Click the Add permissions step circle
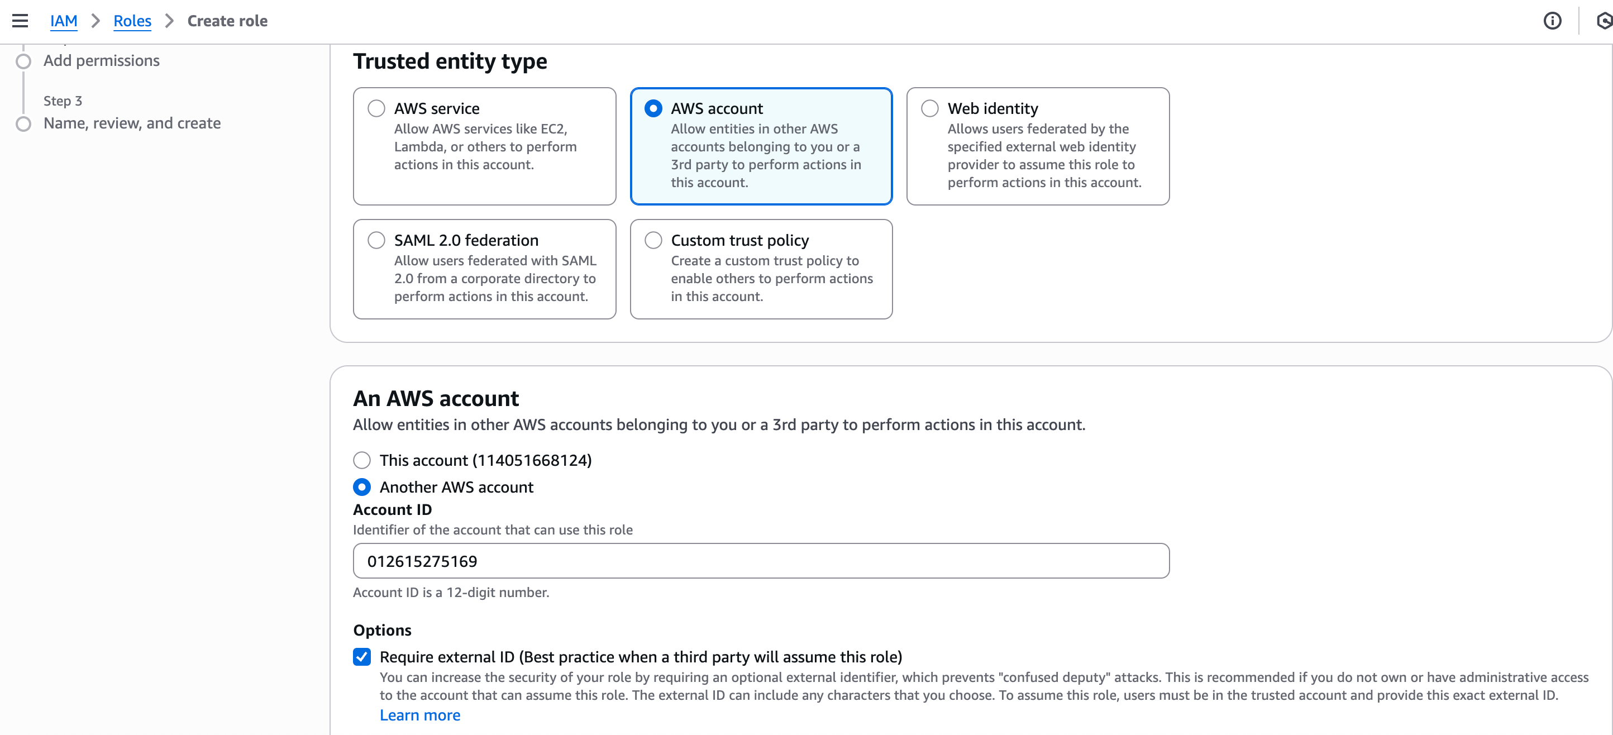Viewport: 1613px width, 735px height. point(23,61)
